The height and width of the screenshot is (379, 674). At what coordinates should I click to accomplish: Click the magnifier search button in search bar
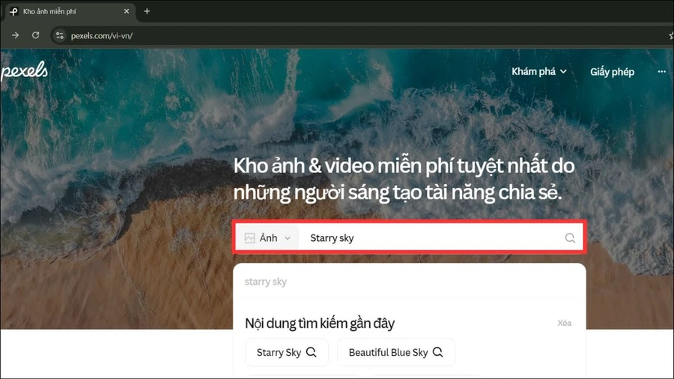click(x=570, y=238)
